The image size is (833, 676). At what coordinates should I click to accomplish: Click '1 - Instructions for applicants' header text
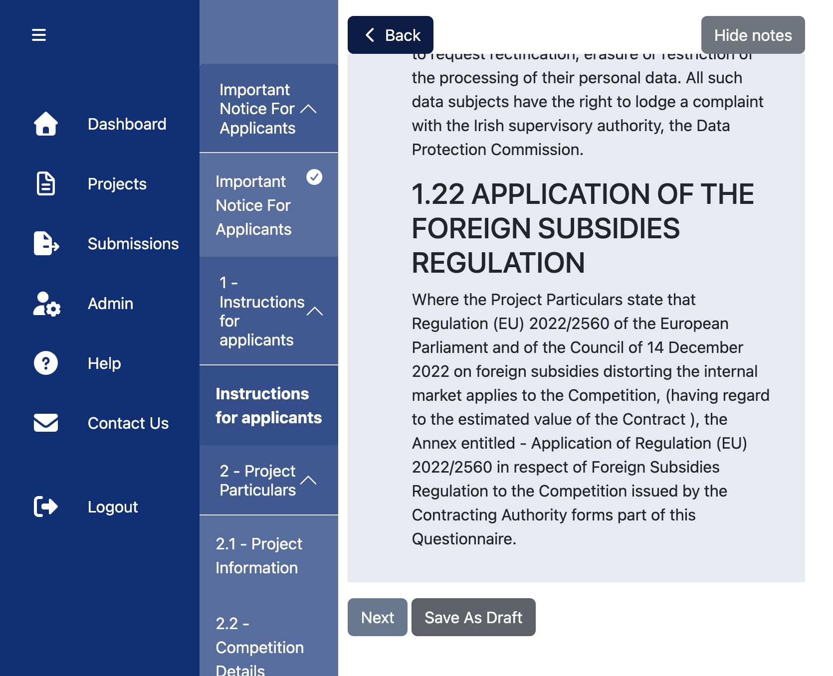[x=262, y=311]
